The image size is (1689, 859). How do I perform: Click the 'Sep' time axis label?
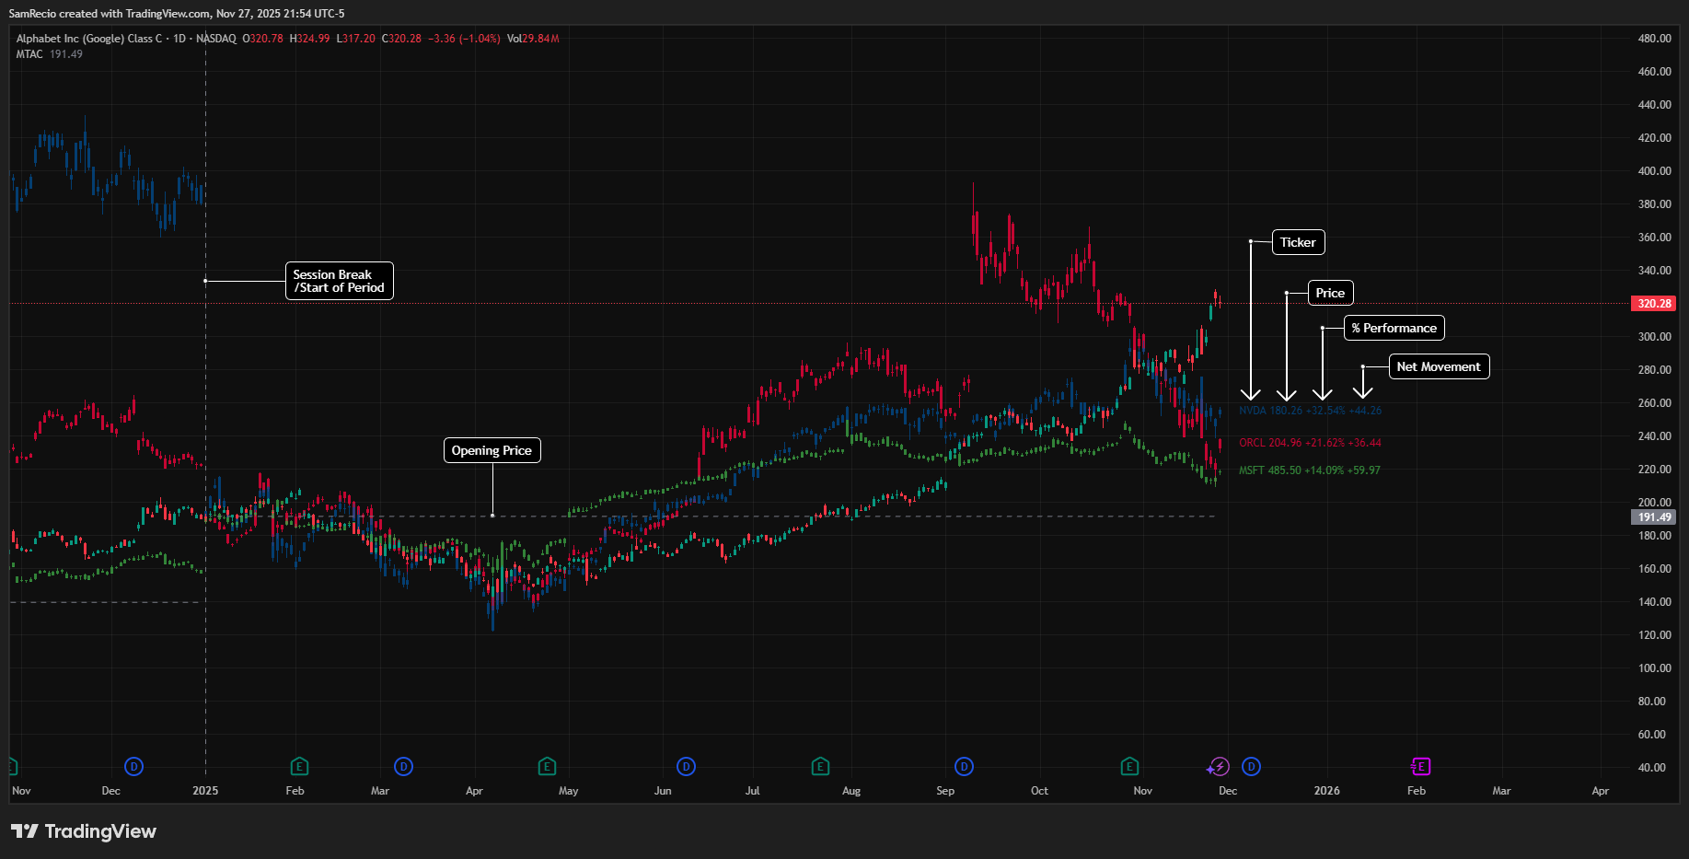pyautogui.click(x=945, y=791)
